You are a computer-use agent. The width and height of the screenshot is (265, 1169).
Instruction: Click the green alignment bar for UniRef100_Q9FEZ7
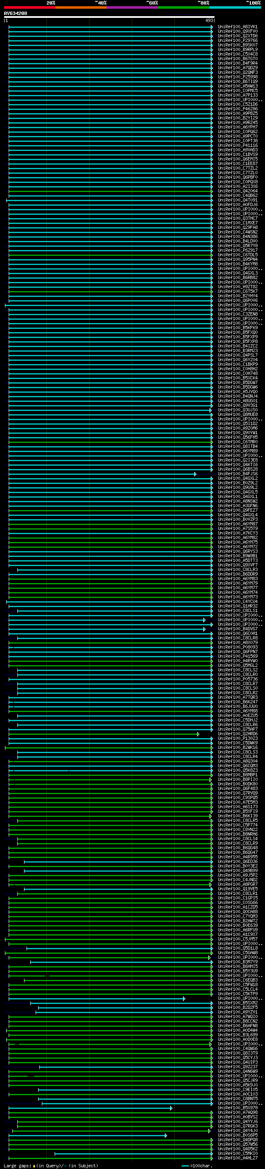coord(111,510)
